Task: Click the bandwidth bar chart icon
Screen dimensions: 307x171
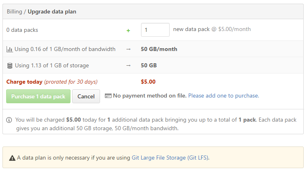Action: point(9,49)
